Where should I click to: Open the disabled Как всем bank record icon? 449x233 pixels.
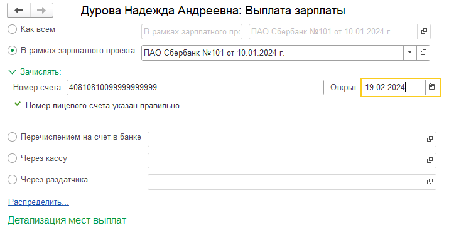pyautogui.click(x=424, y=31)
